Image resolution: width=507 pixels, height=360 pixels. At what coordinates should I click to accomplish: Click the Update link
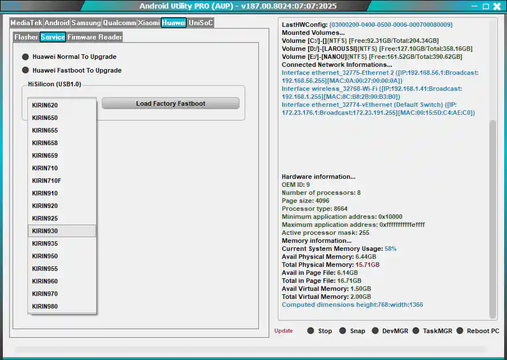[x=284, y=331]
